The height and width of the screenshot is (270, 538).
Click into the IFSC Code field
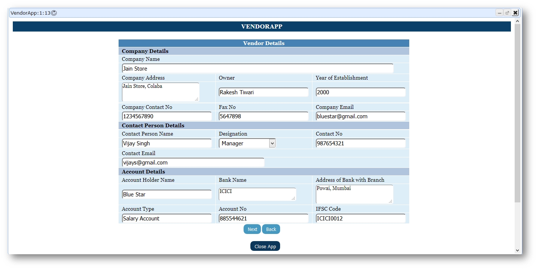(x=360, y=219)
